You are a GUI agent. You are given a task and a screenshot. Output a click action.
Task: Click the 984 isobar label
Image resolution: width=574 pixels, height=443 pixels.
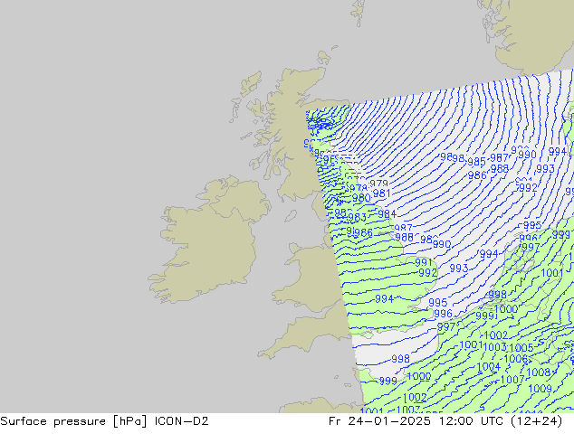tap(387, 214)
